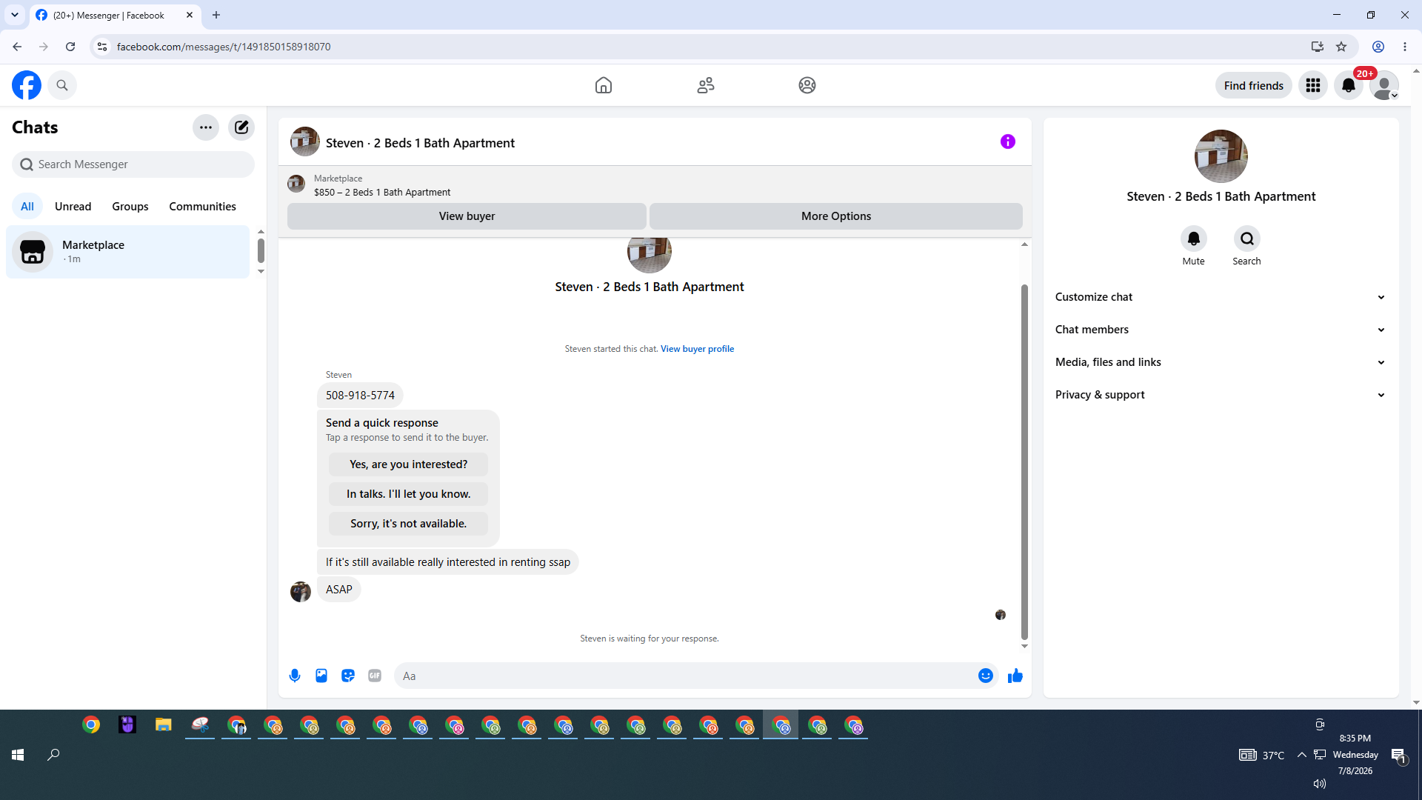Screen dimensions: 1422x800
Task: Open the Chrome menu three dots
Action: [1405, 47]
